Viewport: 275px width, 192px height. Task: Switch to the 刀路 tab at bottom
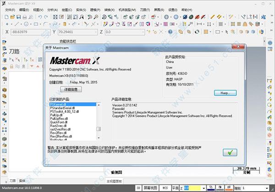[x=12, y=181]
